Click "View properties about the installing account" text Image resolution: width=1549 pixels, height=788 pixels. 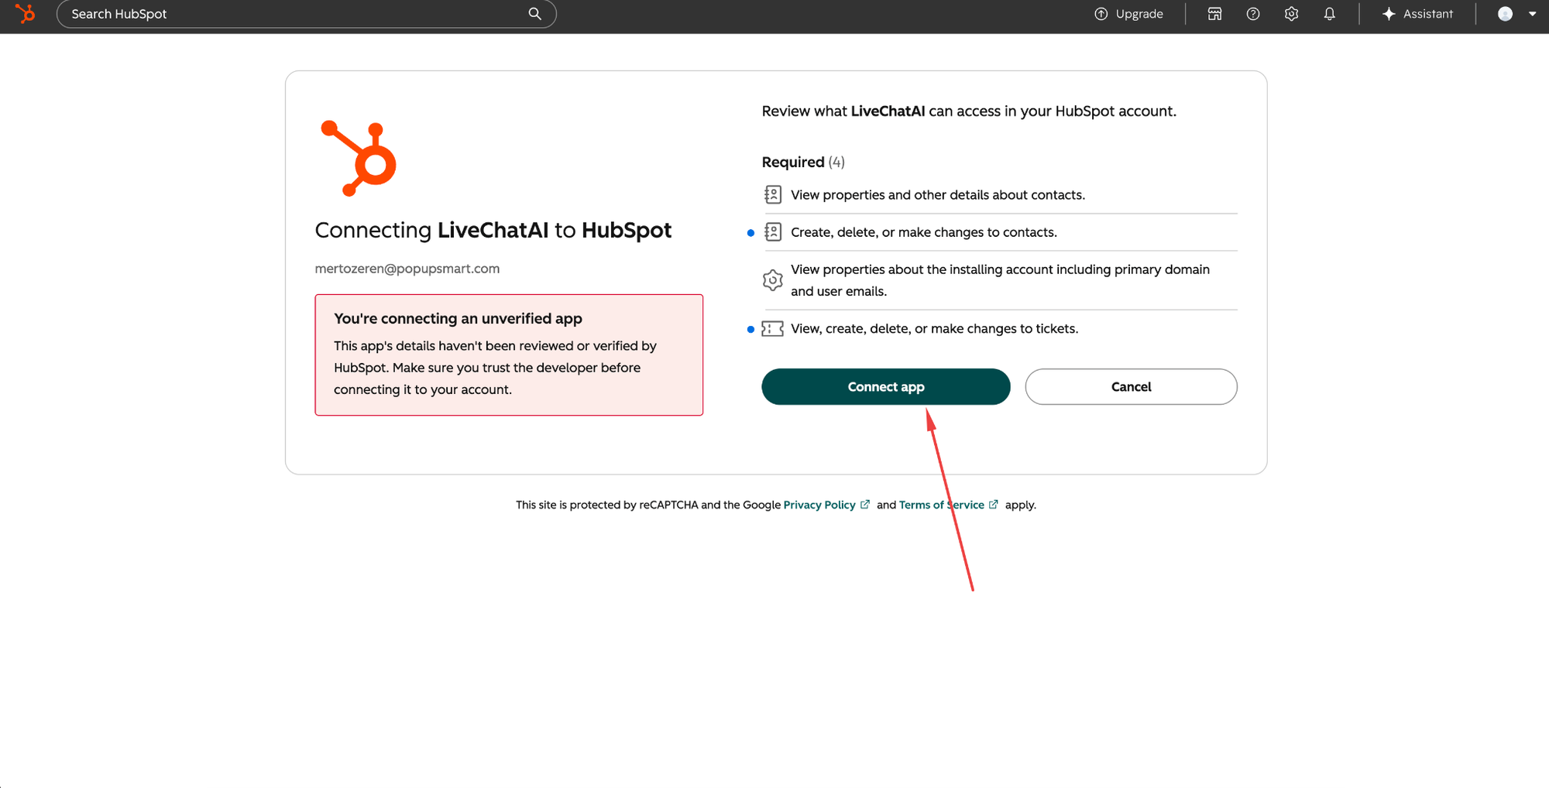pos(1000,280)
